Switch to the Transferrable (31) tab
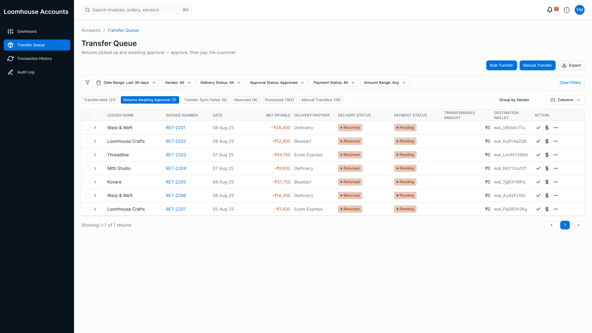This screenshot has height=333, width=592. 100,100
